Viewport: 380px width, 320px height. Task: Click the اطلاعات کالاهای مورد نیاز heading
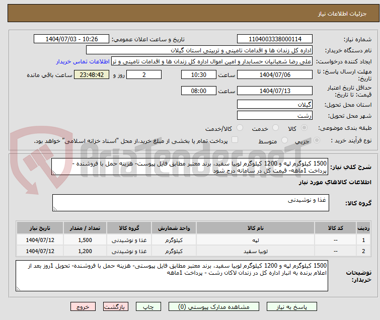[335, 182]
